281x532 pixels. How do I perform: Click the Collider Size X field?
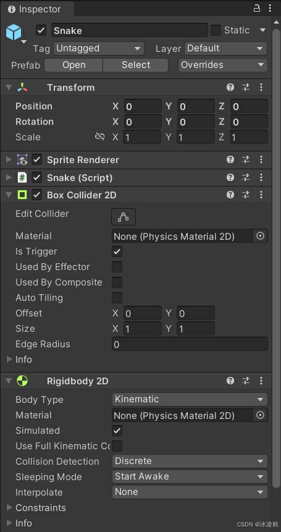pyautogui.click(x=143, y=329)
